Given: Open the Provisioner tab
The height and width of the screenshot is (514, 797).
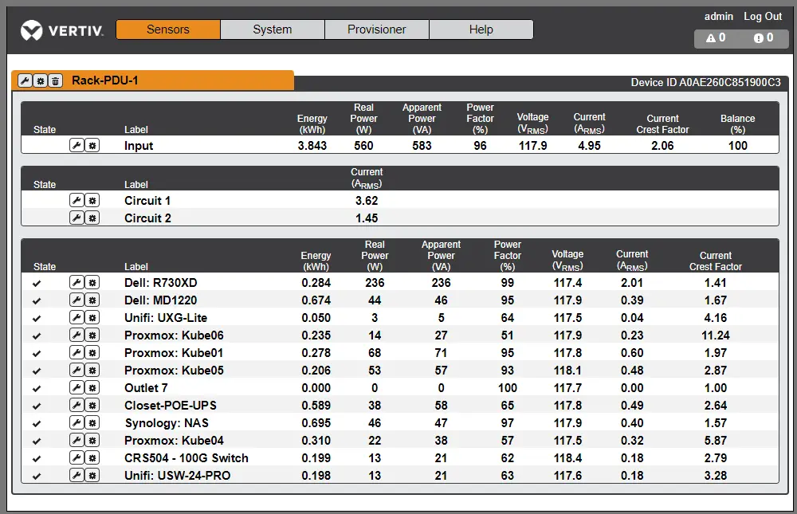Looking at the screenshot, I should tap(377, 29).
